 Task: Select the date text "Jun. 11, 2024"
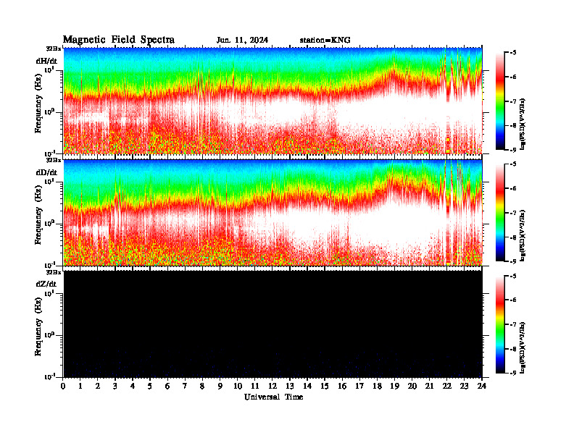(242, 41)
